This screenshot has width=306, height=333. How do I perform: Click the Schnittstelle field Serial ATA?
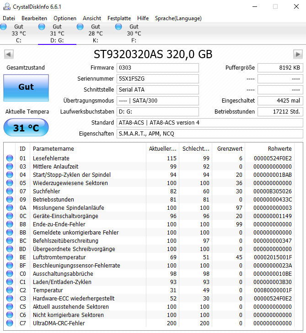pyautogui.click(x=157, y=90)
